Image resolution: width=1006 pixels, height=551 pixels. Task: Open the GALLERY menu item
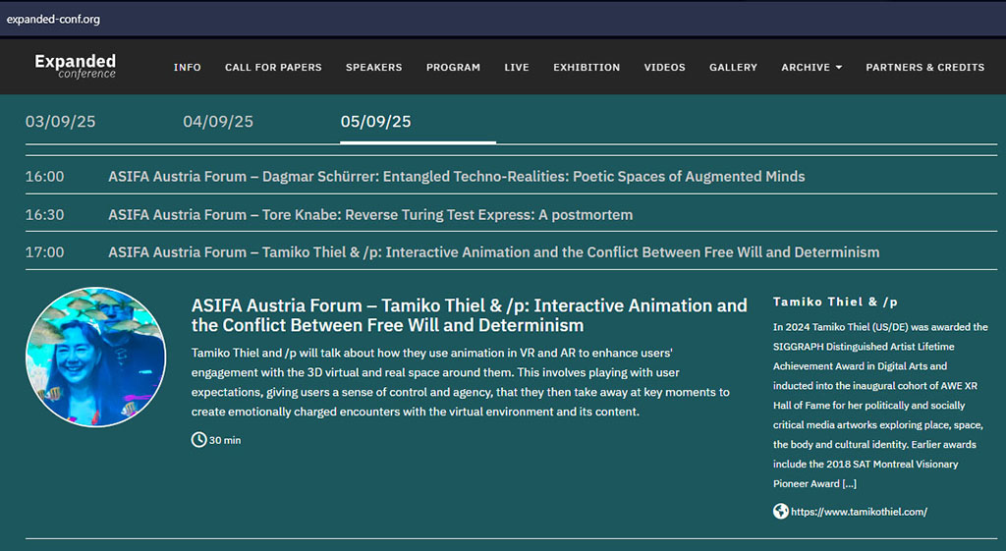pyautogui.click(x=733, y=68)
